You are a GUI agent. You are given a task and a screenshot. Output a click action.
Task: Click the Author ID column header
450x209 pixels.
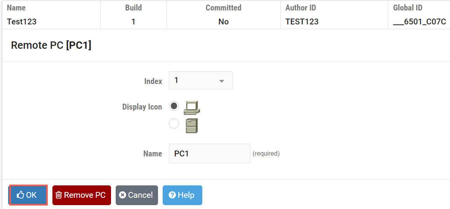(x=301, y=8)
